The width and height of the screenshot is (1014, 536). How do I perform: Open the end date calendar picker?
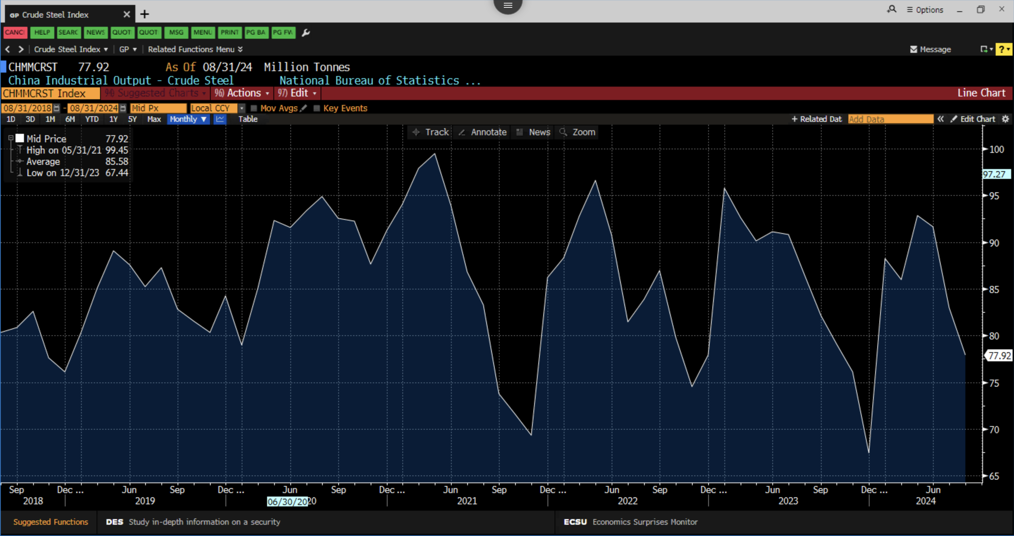[x=123, y=108]
